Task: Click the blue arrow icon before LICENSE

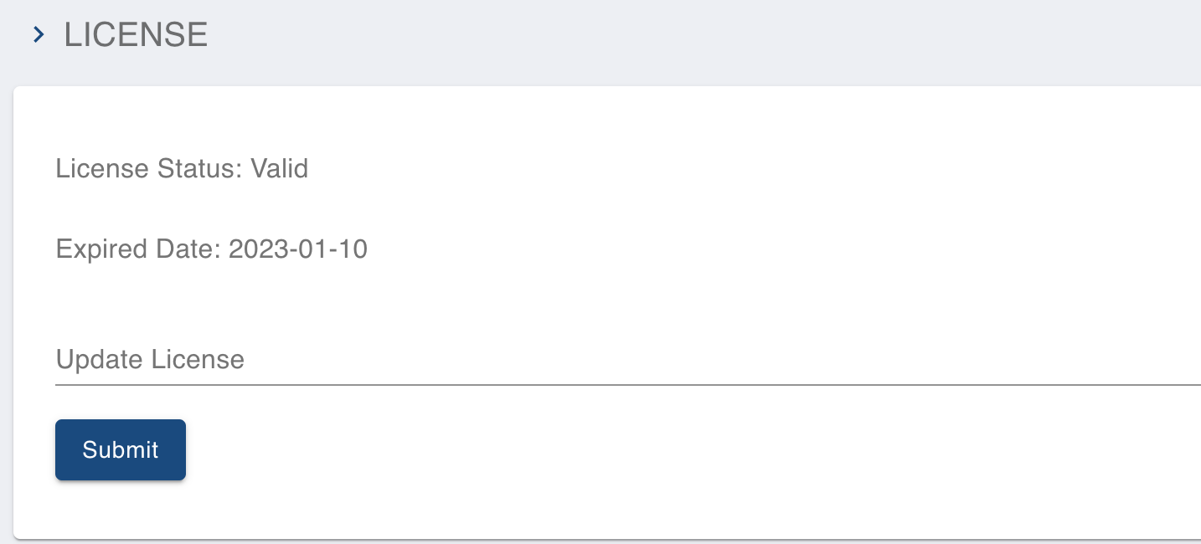Action: click(38, 35)
